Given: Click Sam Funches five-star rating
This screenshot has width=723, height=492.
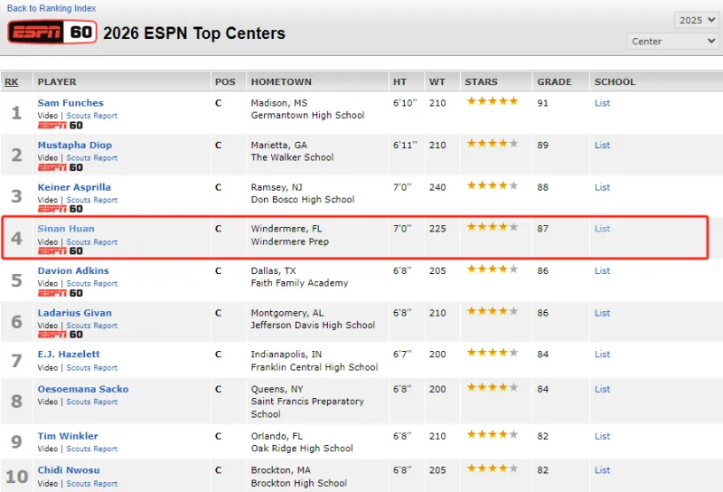Looking at the screenshot, I should point(492,102).
